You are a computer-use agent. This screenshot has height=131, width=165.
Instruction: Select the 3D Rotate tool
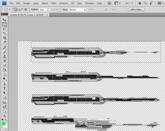click(4, 102)
